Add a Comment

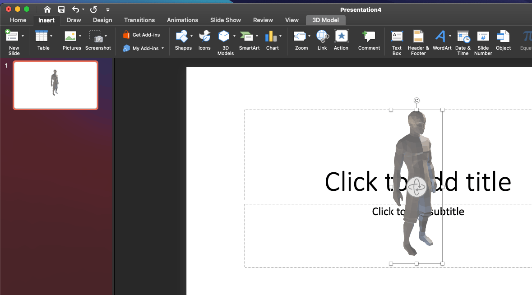(369, 40)
